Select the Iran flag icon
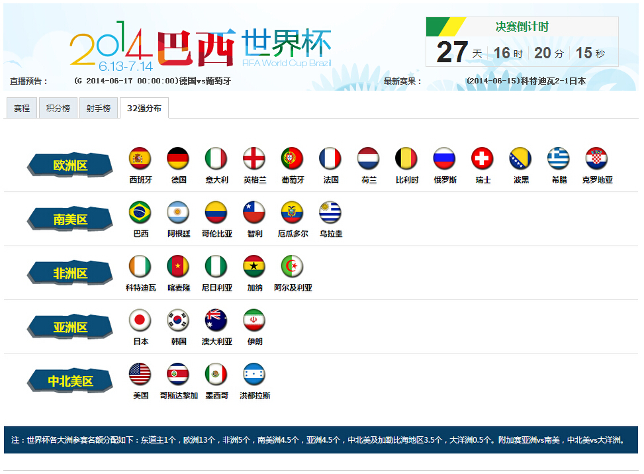The height and width of the screenshot is (474, 644). (x=253, y=321)
